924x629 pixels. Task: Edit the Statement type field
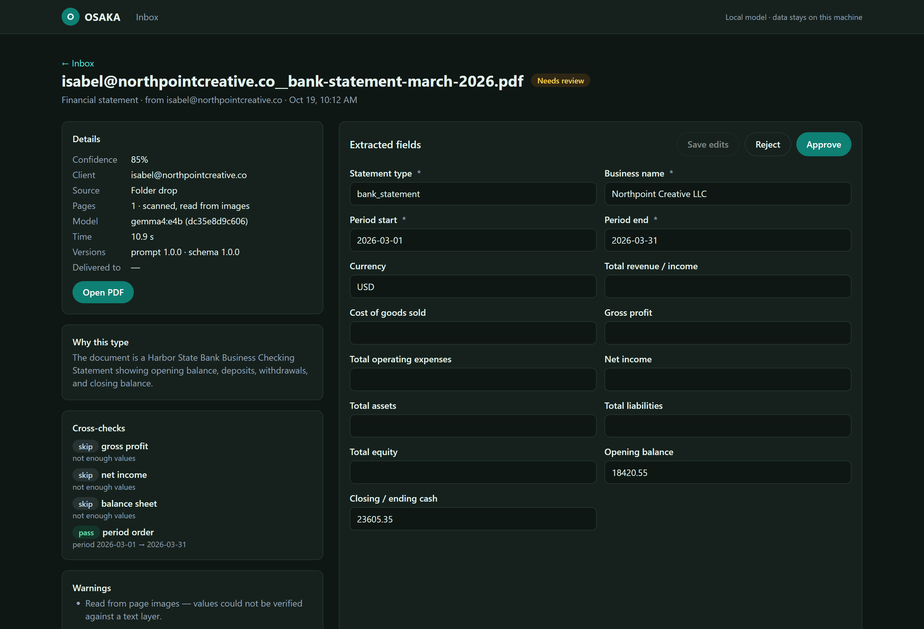(473, 194)
